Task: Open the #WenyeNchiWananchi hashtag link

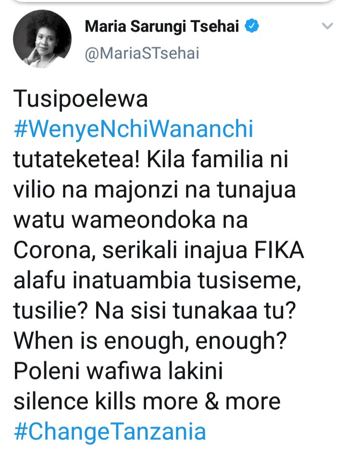Action: pyautogui.click(x=134, y=129)
